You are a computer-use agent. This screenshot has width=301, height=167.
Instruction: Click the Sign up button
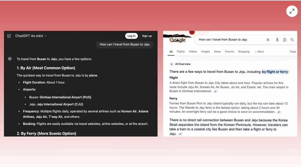click(x=147, y=36)
